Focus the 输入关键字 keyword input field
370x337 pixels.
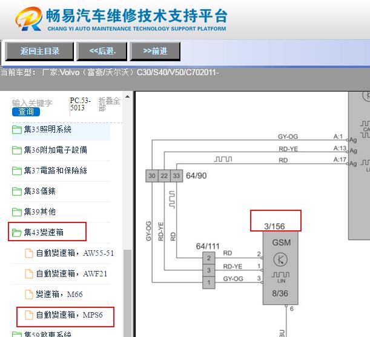click(32, 103)
